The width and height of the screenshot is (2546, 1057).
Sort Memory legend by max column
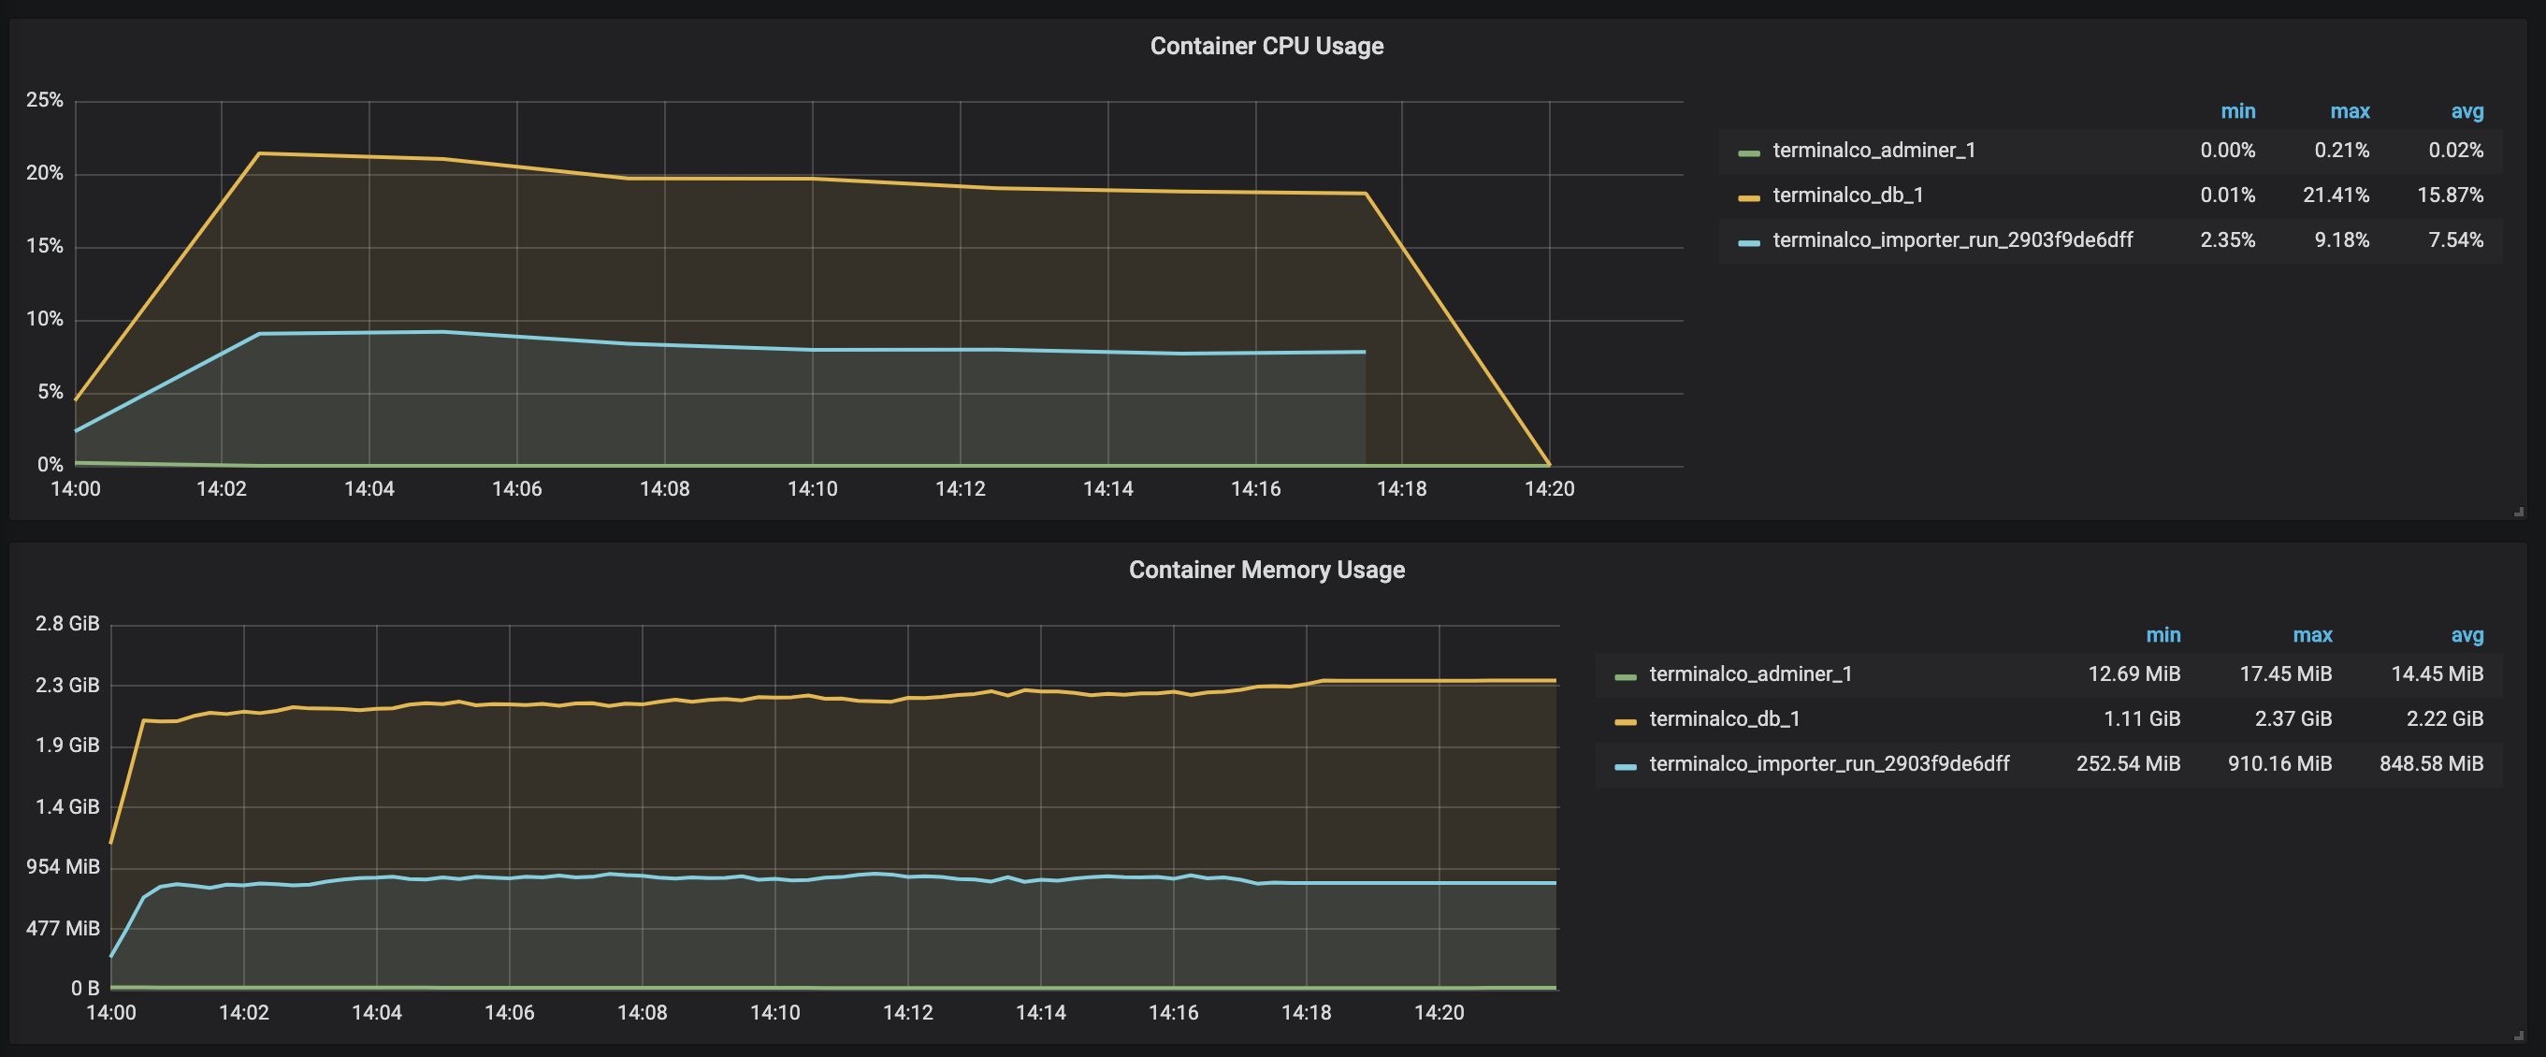click(2312, 635)
